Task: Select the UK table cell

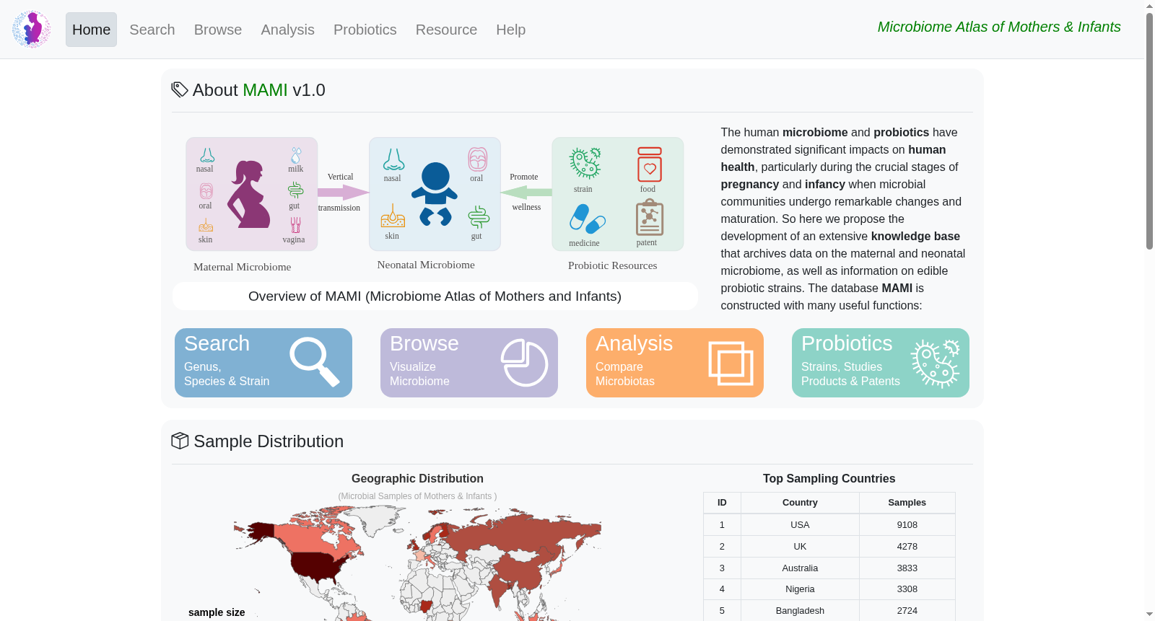Action: [x=800, y=547]
